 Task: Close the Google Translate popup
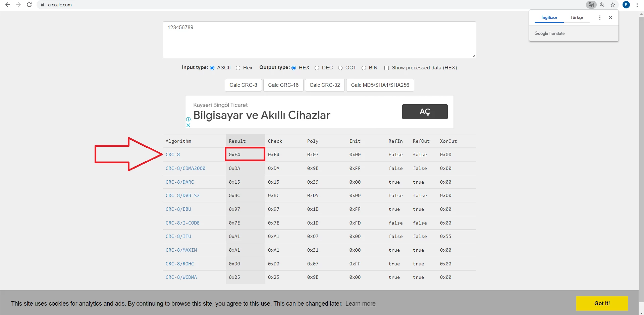610,17
